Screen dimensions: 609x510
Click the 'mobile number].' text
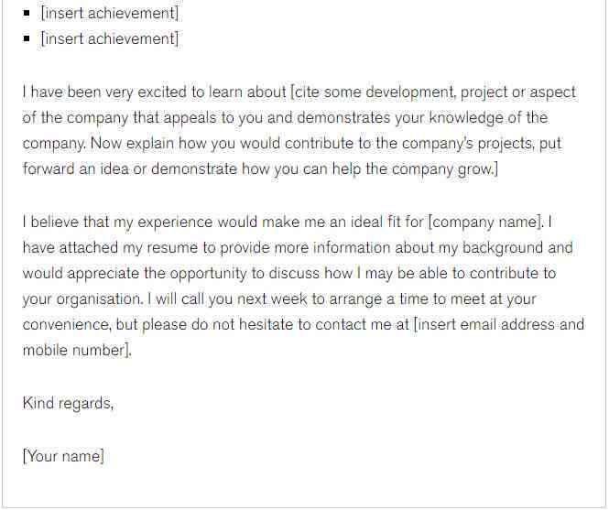[x=77, y=351]
